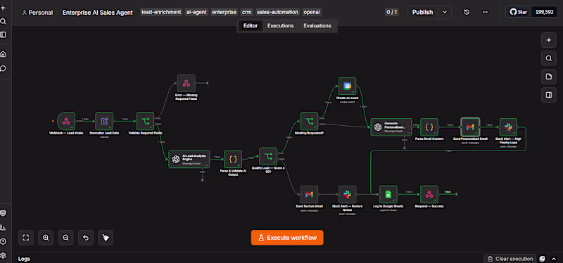Click the sidebar create-new plus icon

pos(4,8)
